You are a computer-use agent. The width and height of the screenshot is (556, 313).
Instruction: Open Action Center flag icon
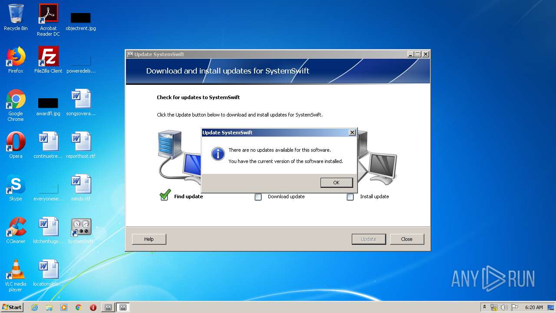coord(515,307)
